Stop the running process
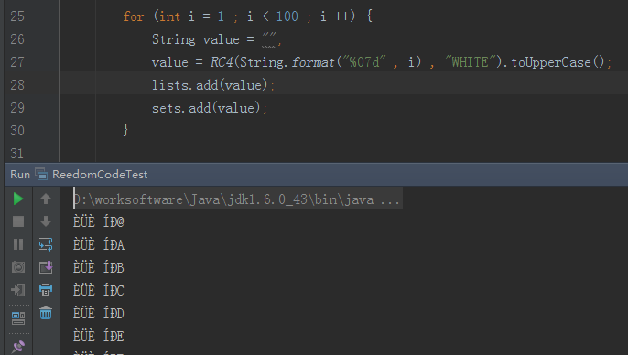 (x=18, y=221)
